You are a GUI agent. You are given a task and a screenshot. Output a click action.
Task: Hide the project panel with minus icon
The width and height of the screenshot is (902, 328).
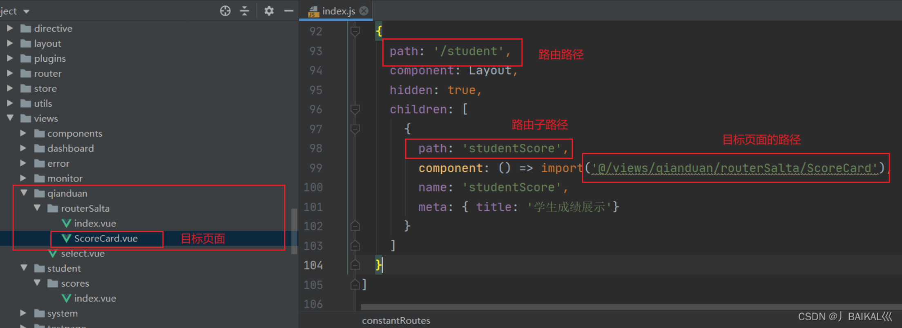click(x=288, y=11)
